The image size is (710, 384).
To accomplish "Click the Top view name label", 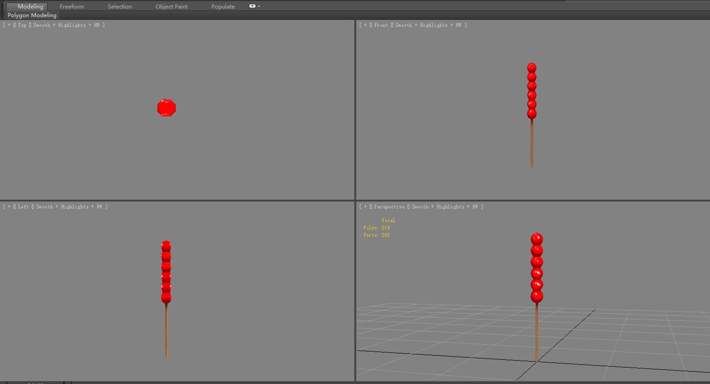I will pyautogui.click(x=22, y=25).
